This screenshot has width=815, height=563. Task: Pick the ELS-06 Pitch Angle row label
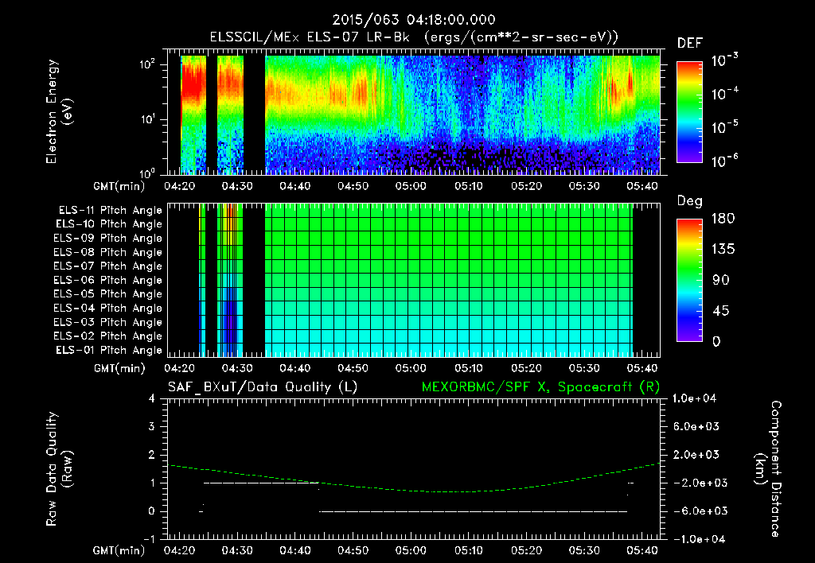click(108, 281)
